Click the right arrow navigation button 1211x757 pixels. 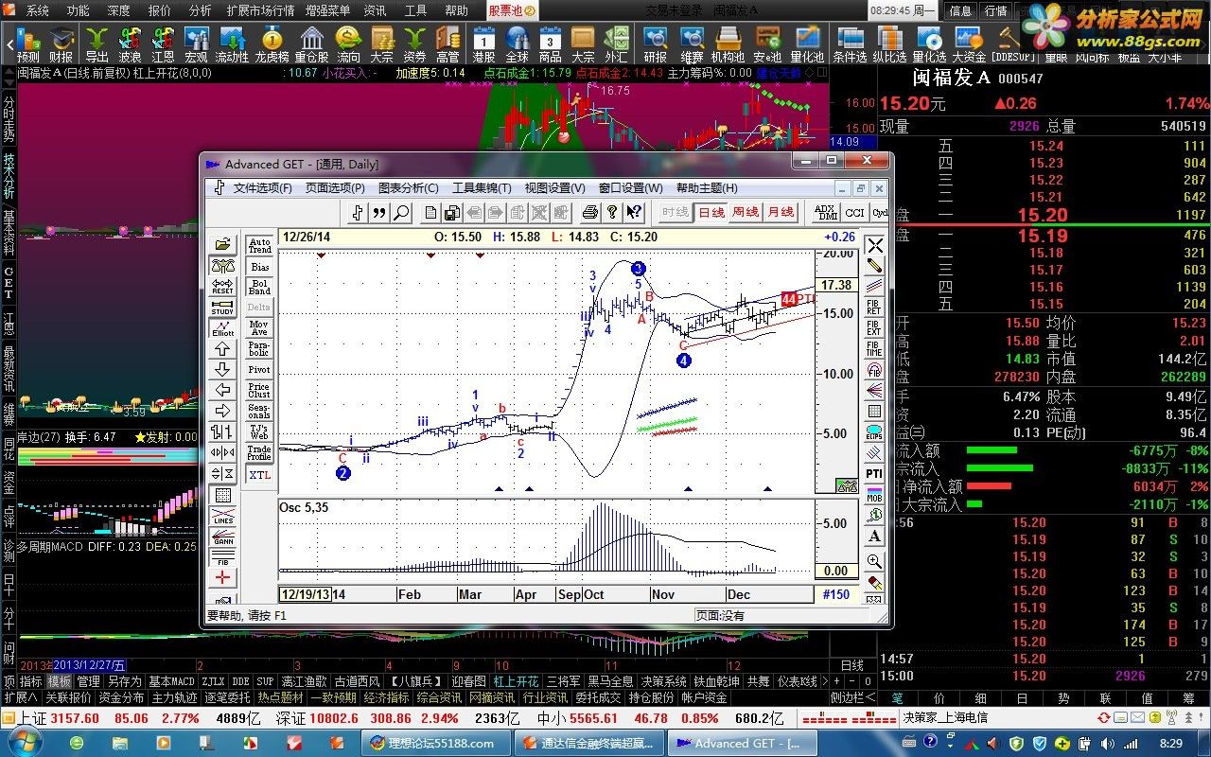click(x=222, y=411)
